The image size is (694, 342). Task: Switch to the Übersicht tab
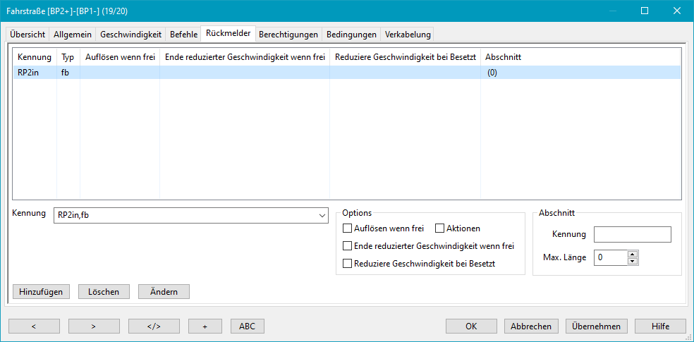click(28, 34)
